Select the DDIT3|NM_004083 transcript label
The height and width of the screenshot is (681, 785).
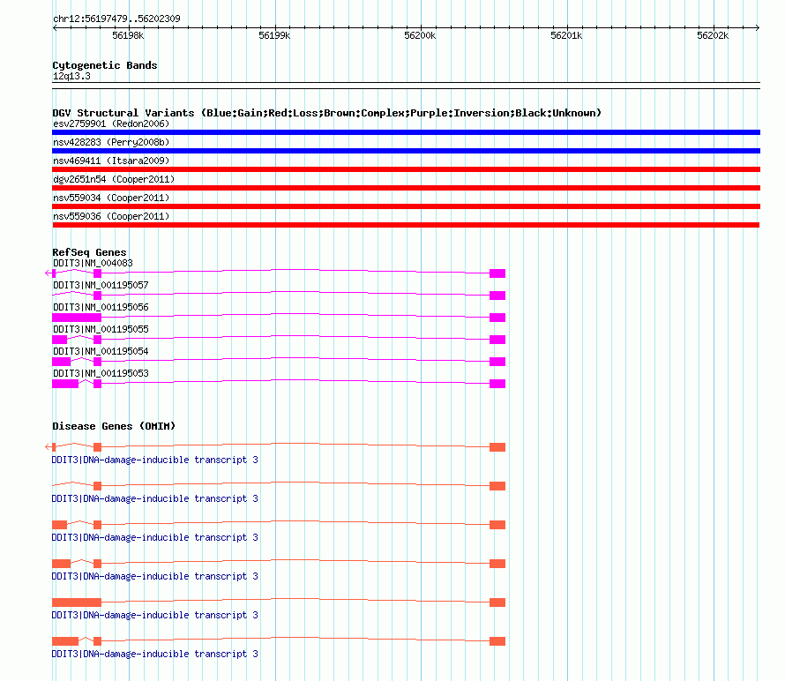pos(93,263)
